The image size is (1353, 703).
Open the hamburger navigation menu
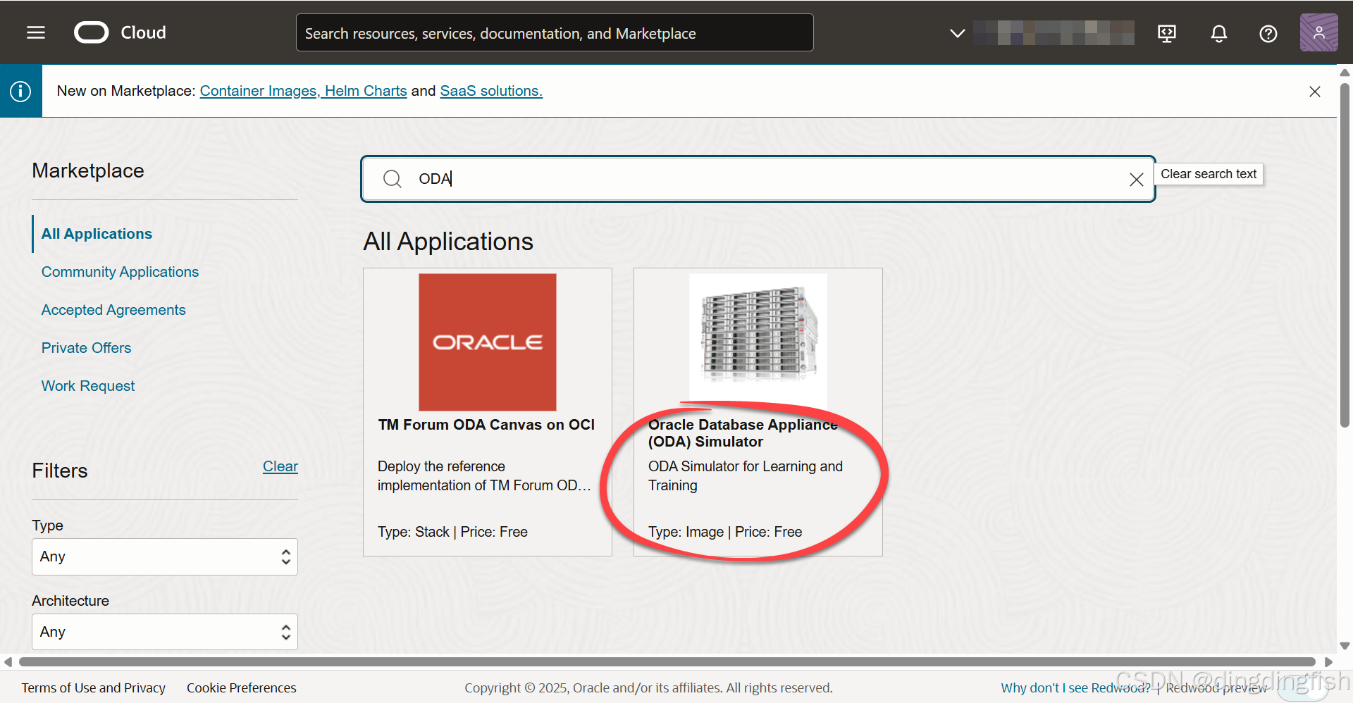click(x=36, y=32)
